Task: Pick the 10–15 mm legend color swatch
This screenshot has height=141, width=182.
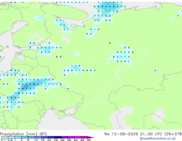Action: click(x=38, y=137)
